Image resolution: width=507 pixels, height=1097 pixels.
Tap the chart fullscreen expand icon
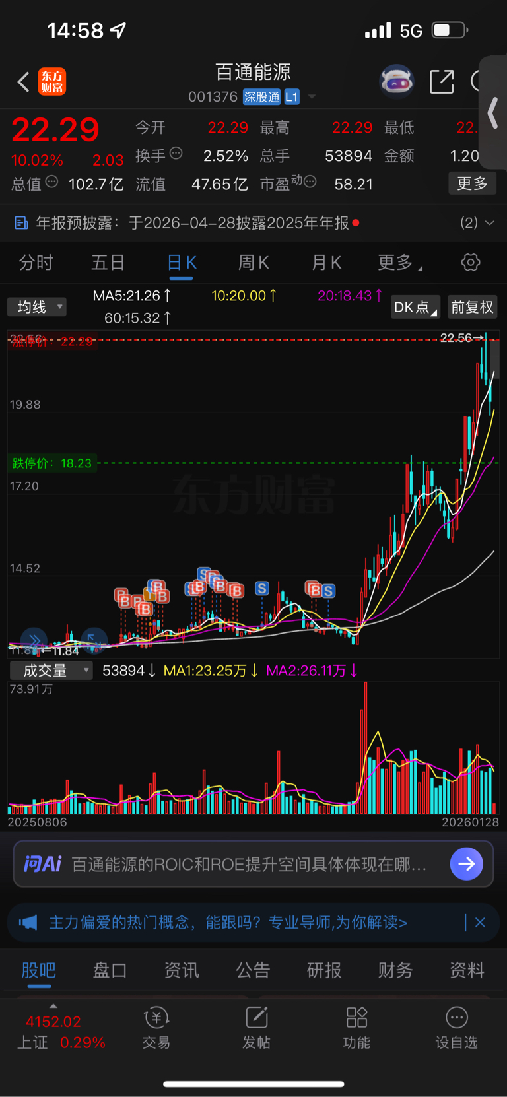[x=93, y=640]
